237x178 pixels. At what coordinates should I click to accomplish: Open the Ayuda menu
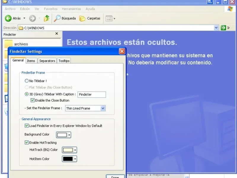pyautogui.click(x=90, y=9)
